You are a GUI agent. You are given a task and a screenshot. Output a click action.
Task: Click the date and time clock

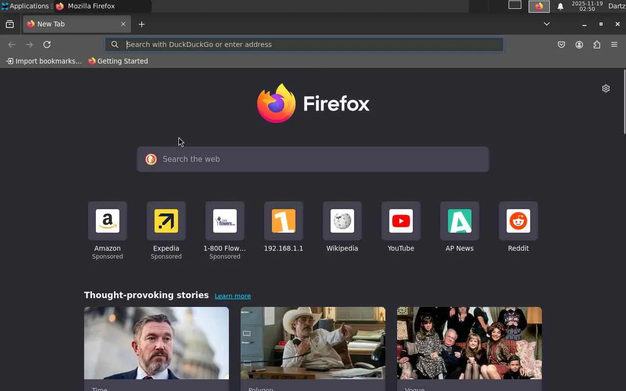[x=587, y=6]
